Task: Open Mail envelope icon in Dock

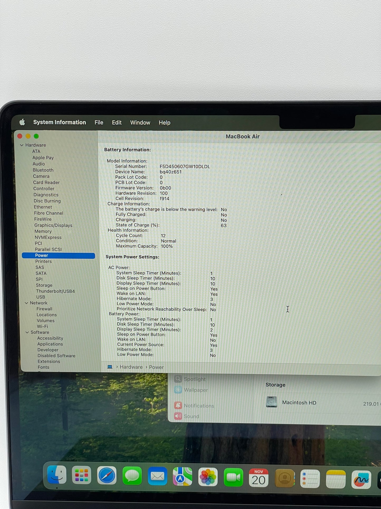Action: 157,476
